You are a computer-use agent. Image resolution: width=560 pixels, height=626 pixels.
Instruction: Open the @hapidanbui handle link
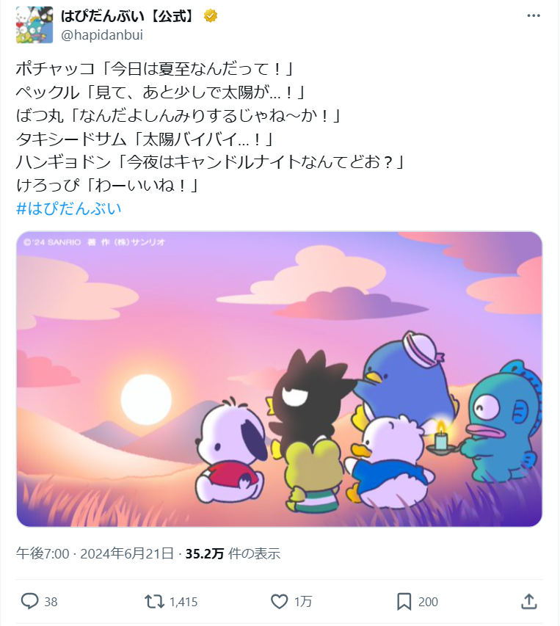coord(102,35)
